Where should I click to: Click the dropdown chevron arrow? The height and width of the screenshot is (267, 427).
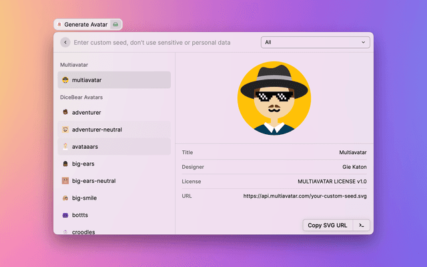click(364, 42)
